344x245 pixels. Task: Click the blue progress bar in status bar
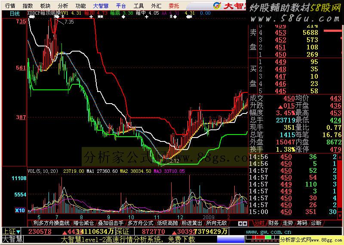click(230, 239)
